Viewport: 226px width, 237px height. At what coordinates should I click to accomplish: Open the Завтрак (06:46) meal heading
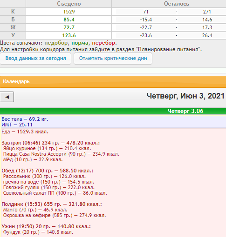51,143
